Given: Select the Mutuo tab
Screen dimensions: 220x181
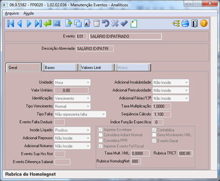Looking at the screenshot, I should pos(133,68).
